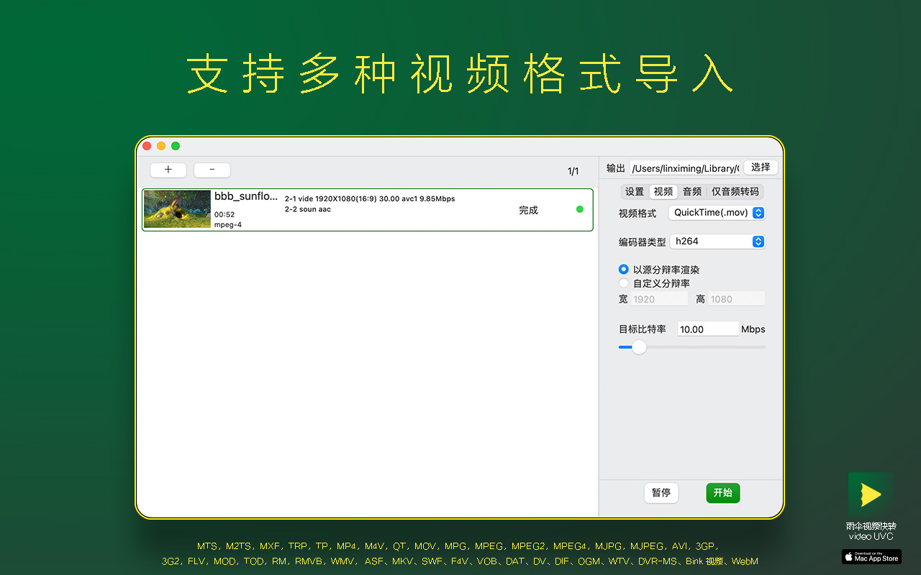
Task: Switch to the 音频 audio tab
Action: (x=692, y=192)
